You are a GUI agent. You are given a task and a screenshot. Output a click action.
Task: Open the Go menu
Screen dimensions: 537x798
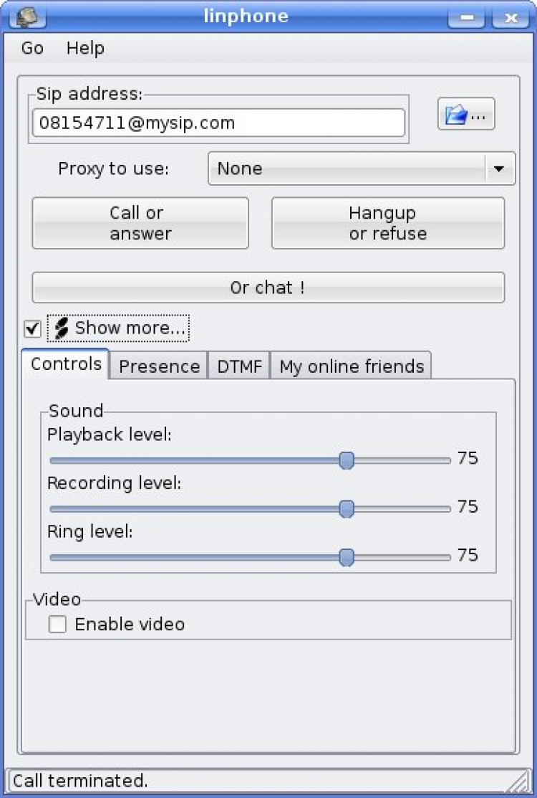tap(32, 48)
